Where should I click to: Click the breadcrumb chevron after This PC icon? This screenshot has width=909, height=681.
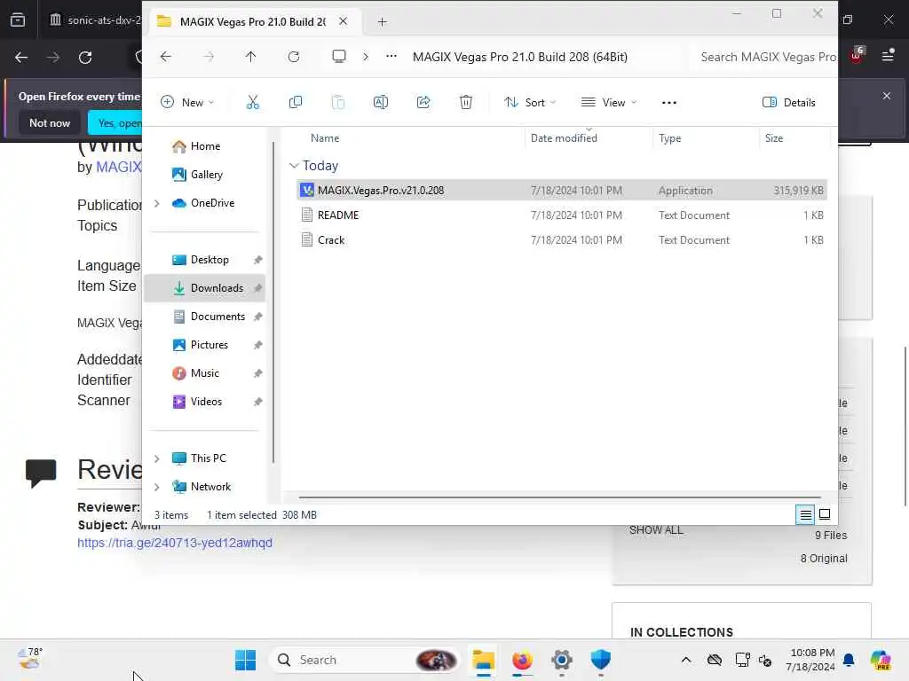point(365,57)
